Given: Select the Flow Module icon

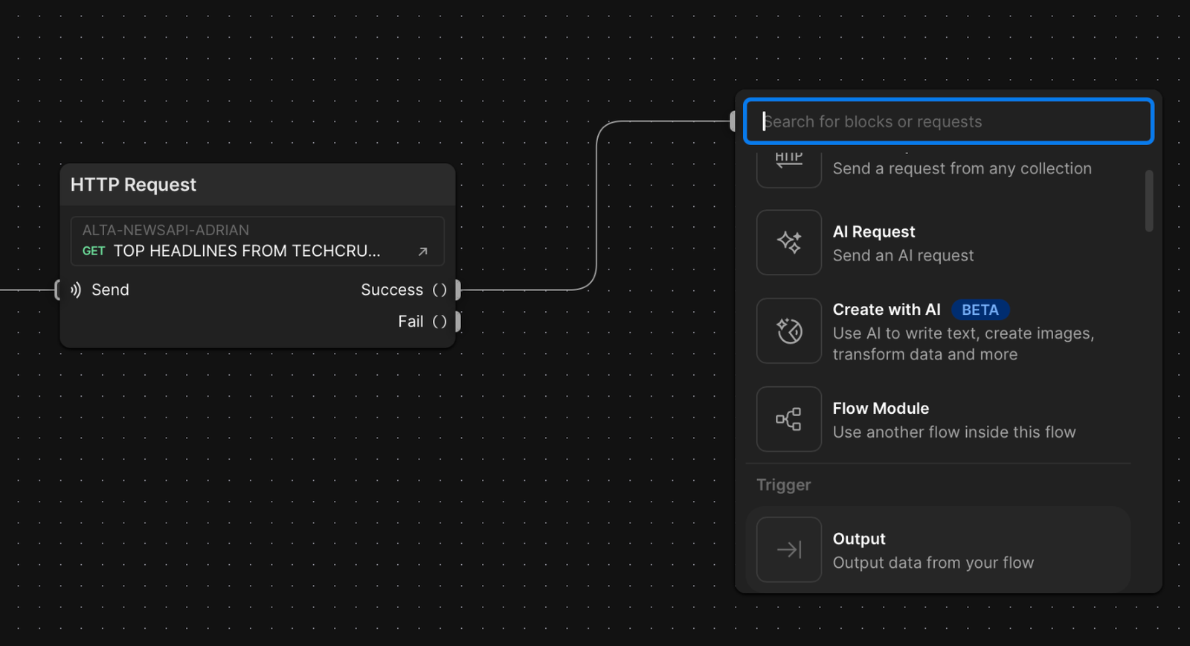Looking at the screenshot, I should coord(788,419).
